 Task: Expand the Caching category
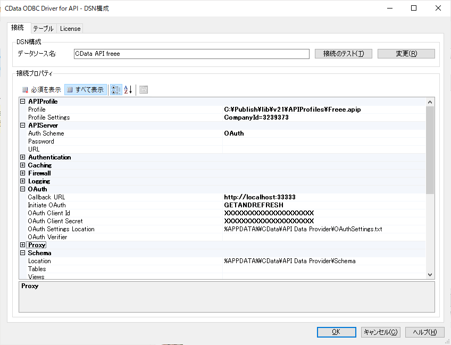23,165
